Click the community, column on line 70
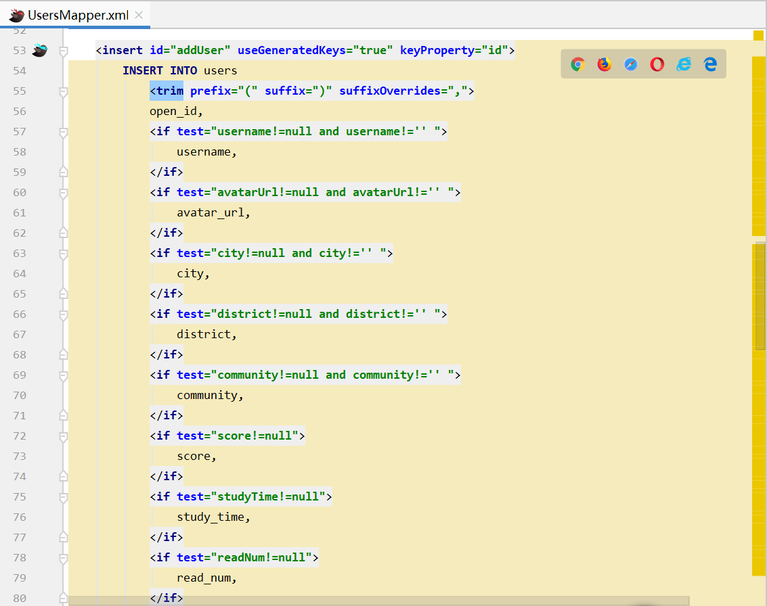Viewport: 767px width, 606px height. point(210,396)
